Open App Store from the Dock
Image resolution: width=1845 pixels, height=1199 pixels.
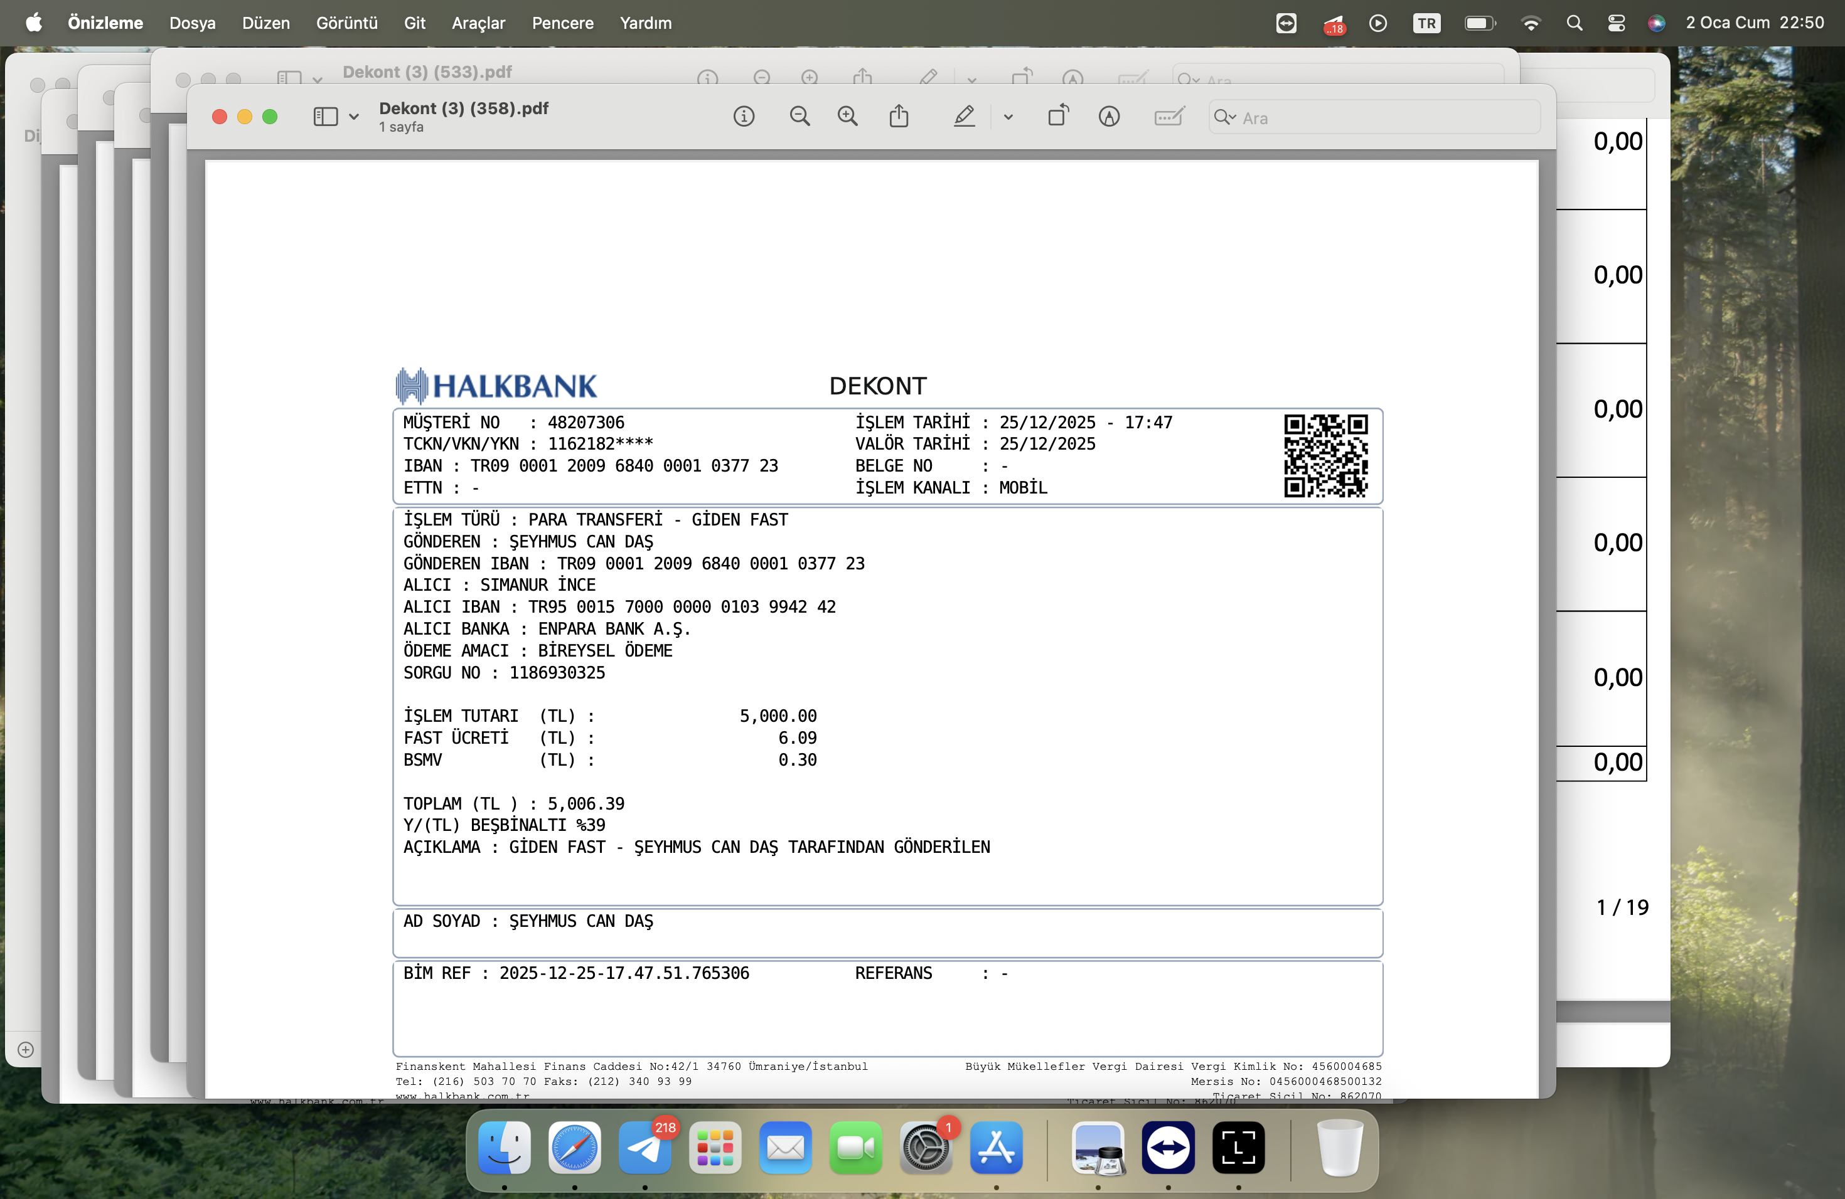[996, 1147]
